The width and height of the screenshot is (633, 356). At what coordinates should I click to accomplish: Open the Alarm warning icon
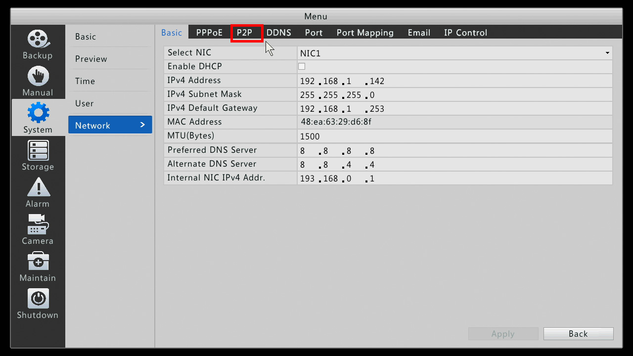pos(38,187)
